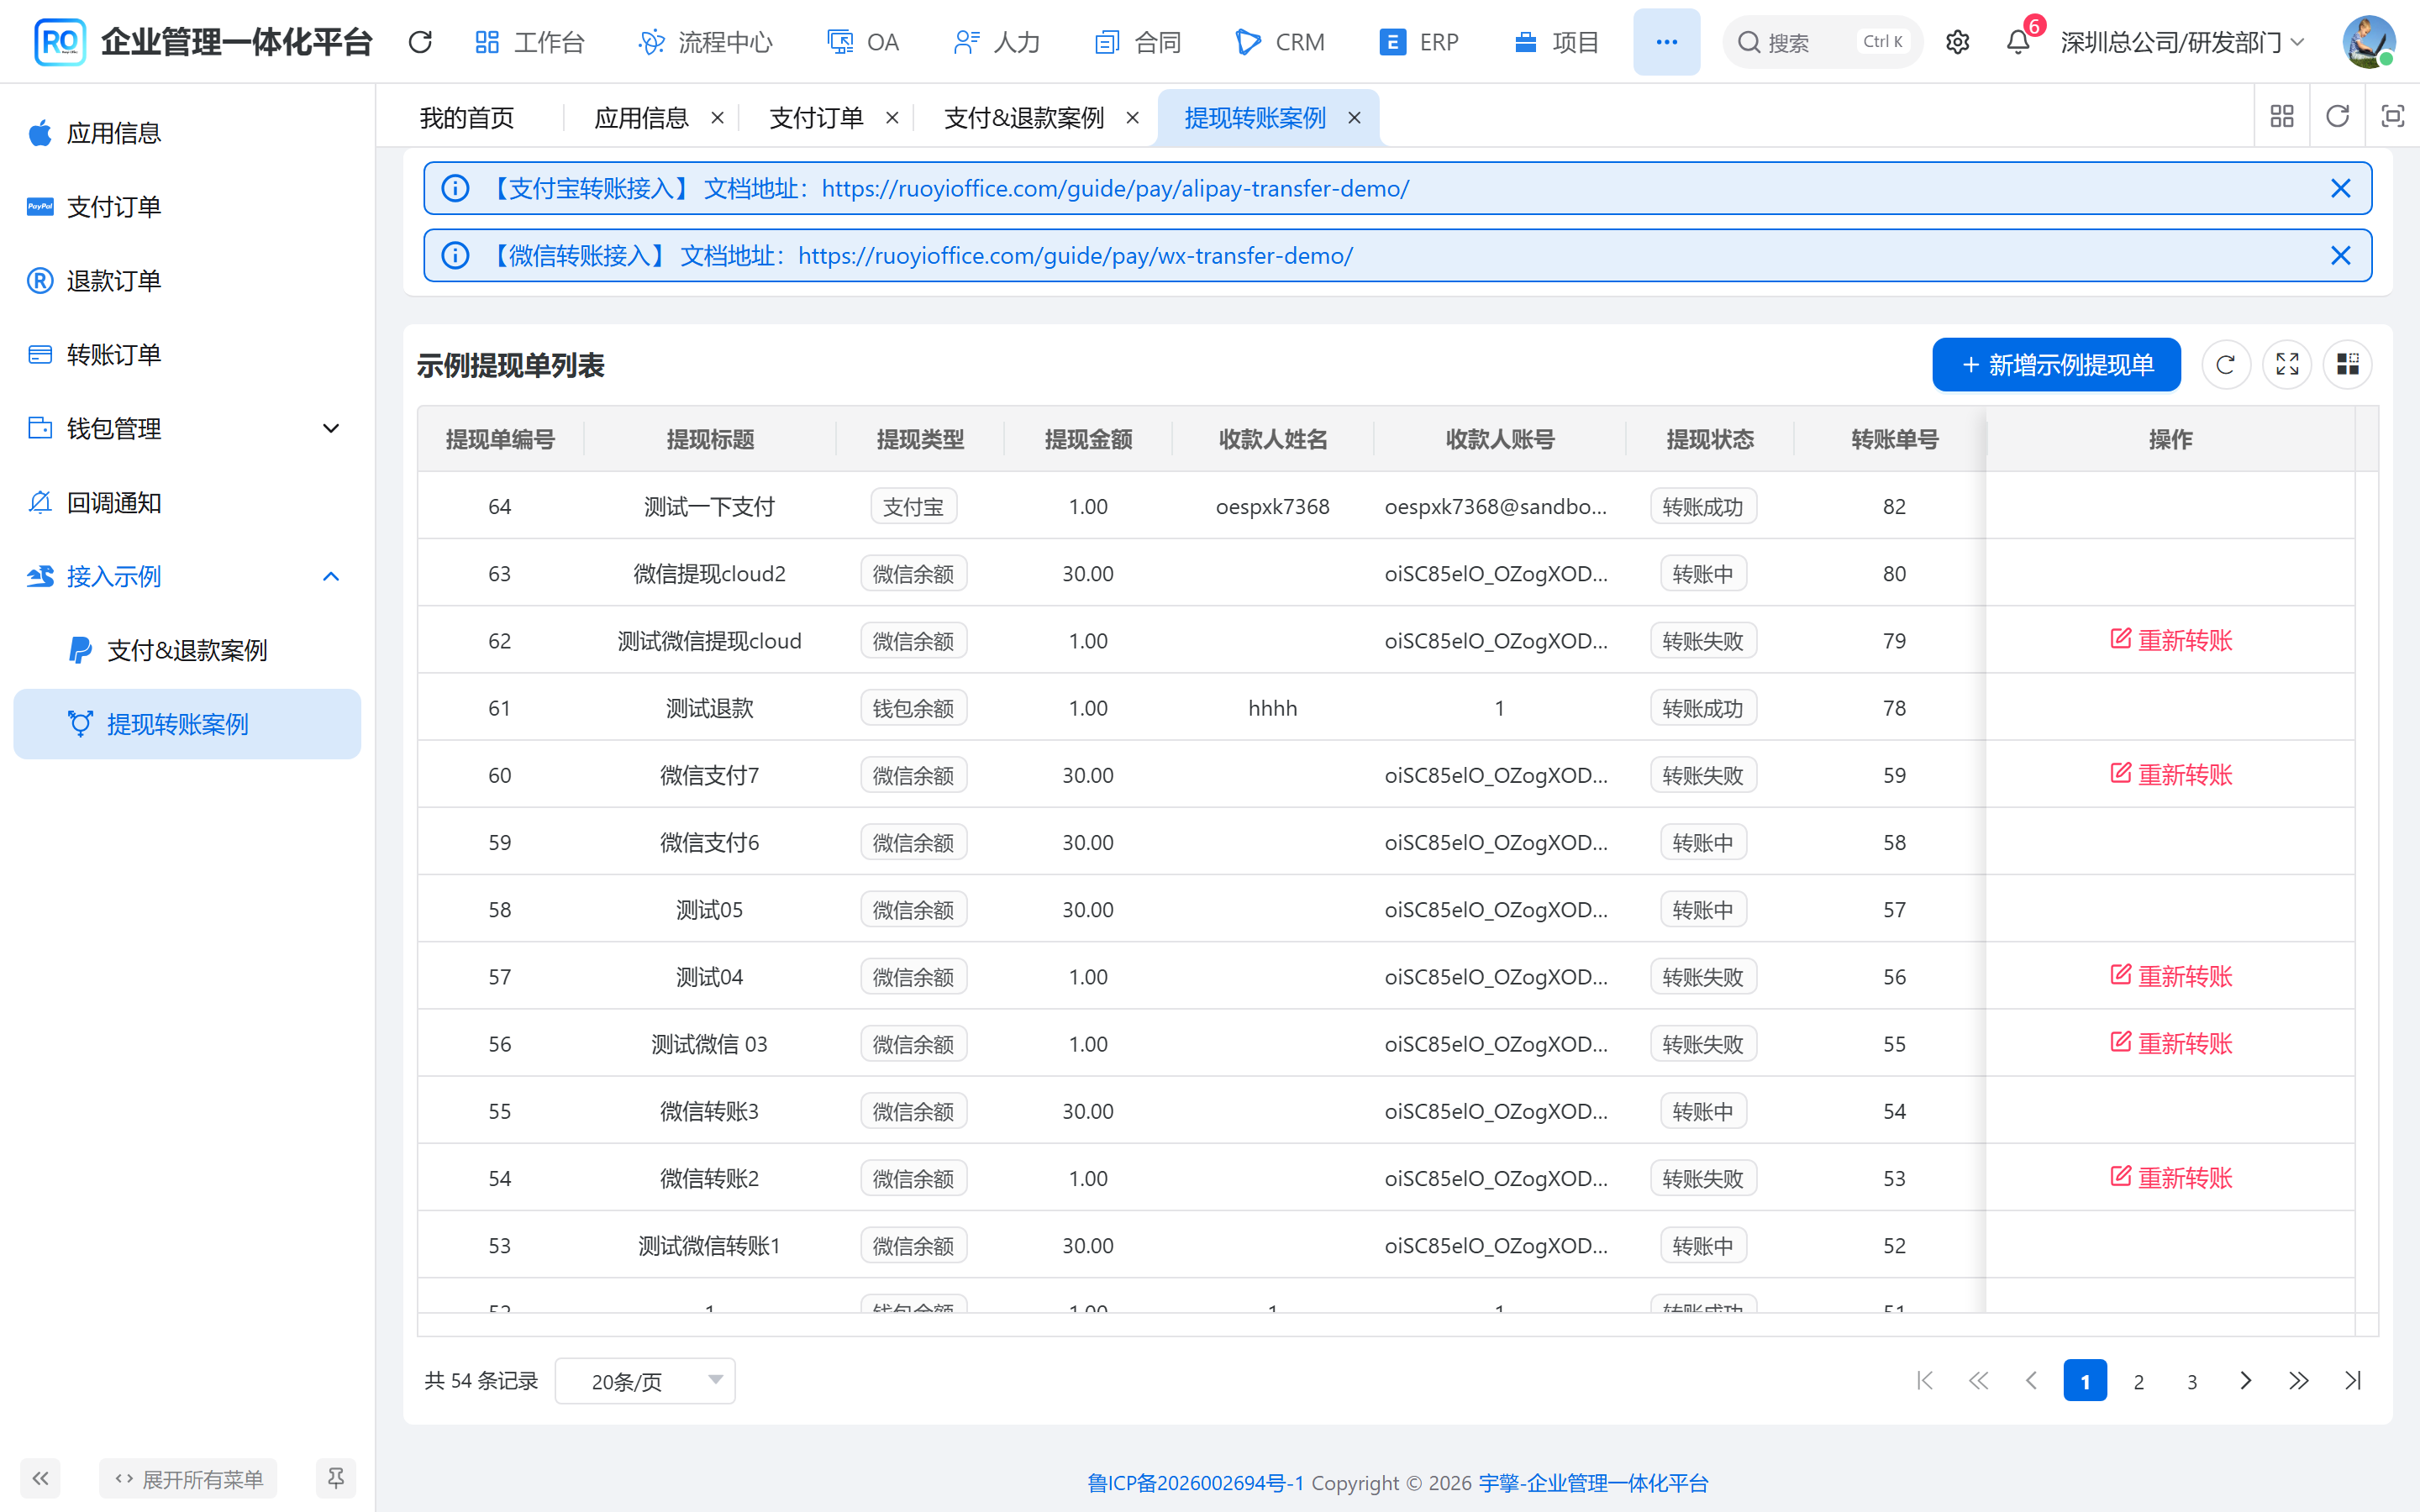The height and width of the screenshot is (1512, 2420).
Task: Select 回调通知 in sidebar
Action: [x=187, y=502]
